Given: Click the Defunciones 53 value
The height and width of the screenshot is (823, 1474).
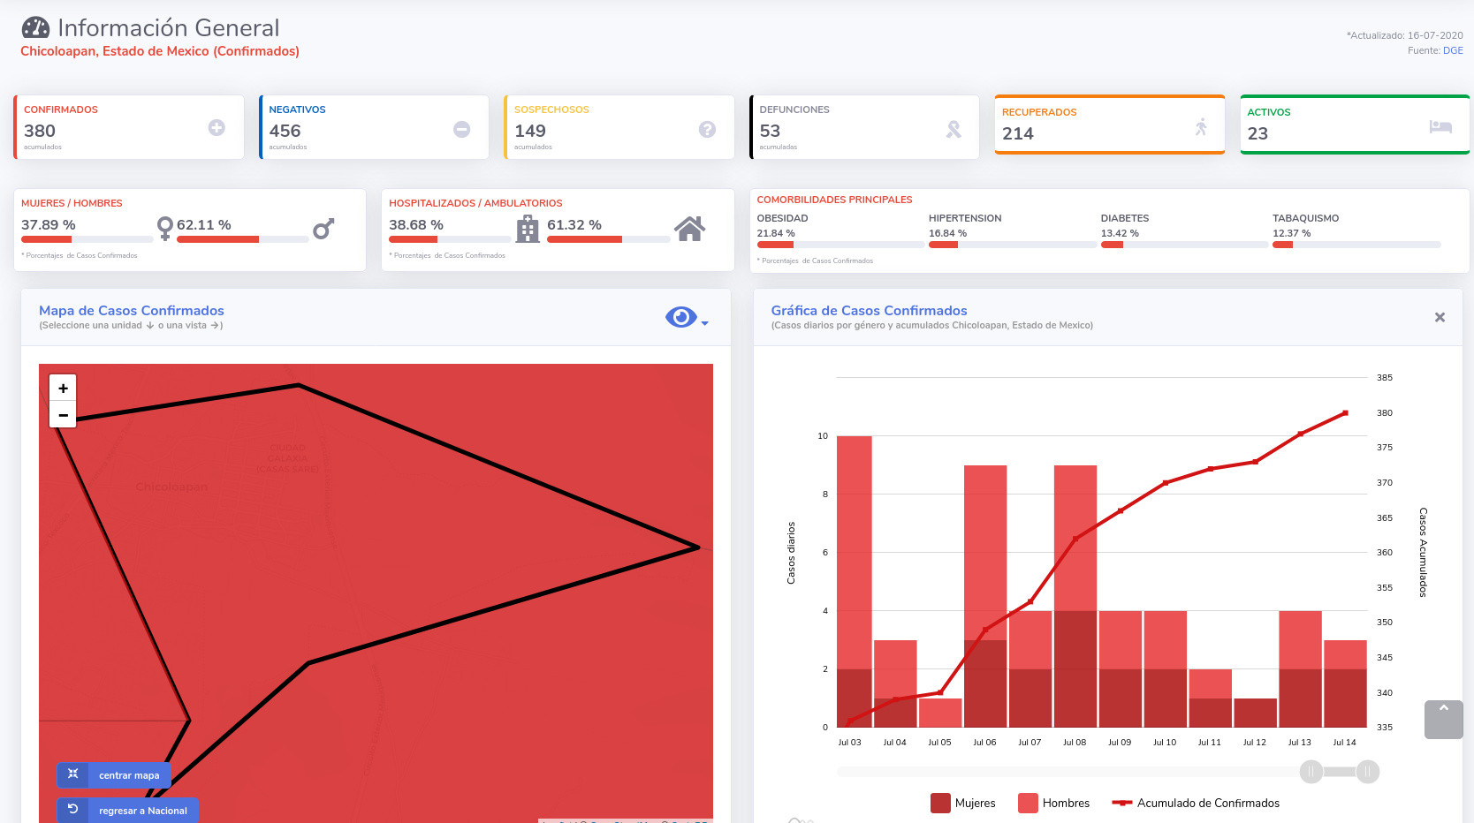Looking at the screenshot, I should [x=770, y=131].
